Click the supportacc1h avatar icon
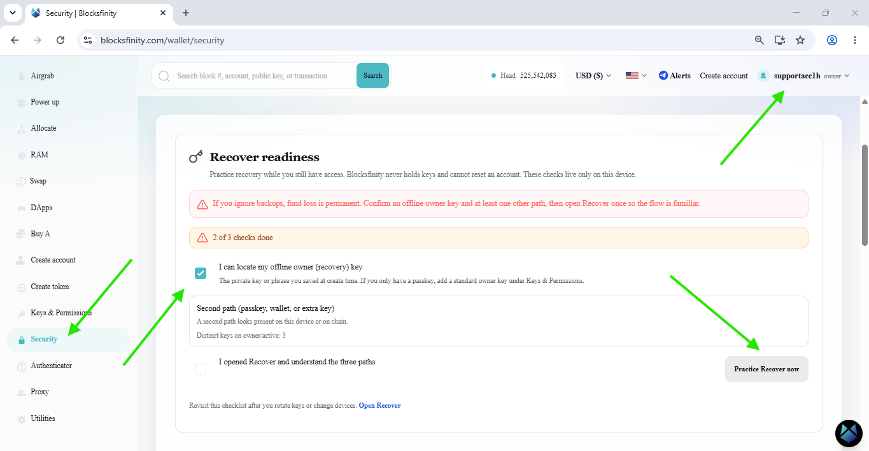The width and height of the screenshot is (869, 451). tap(763, 76)
